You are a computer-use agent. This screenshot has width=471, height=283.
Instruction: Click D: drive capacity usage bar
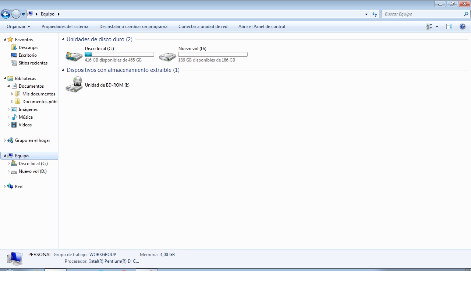click(213, 55)
